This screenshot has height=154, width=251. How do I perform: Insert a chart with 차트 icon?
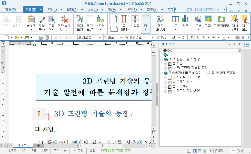point(185,19)
